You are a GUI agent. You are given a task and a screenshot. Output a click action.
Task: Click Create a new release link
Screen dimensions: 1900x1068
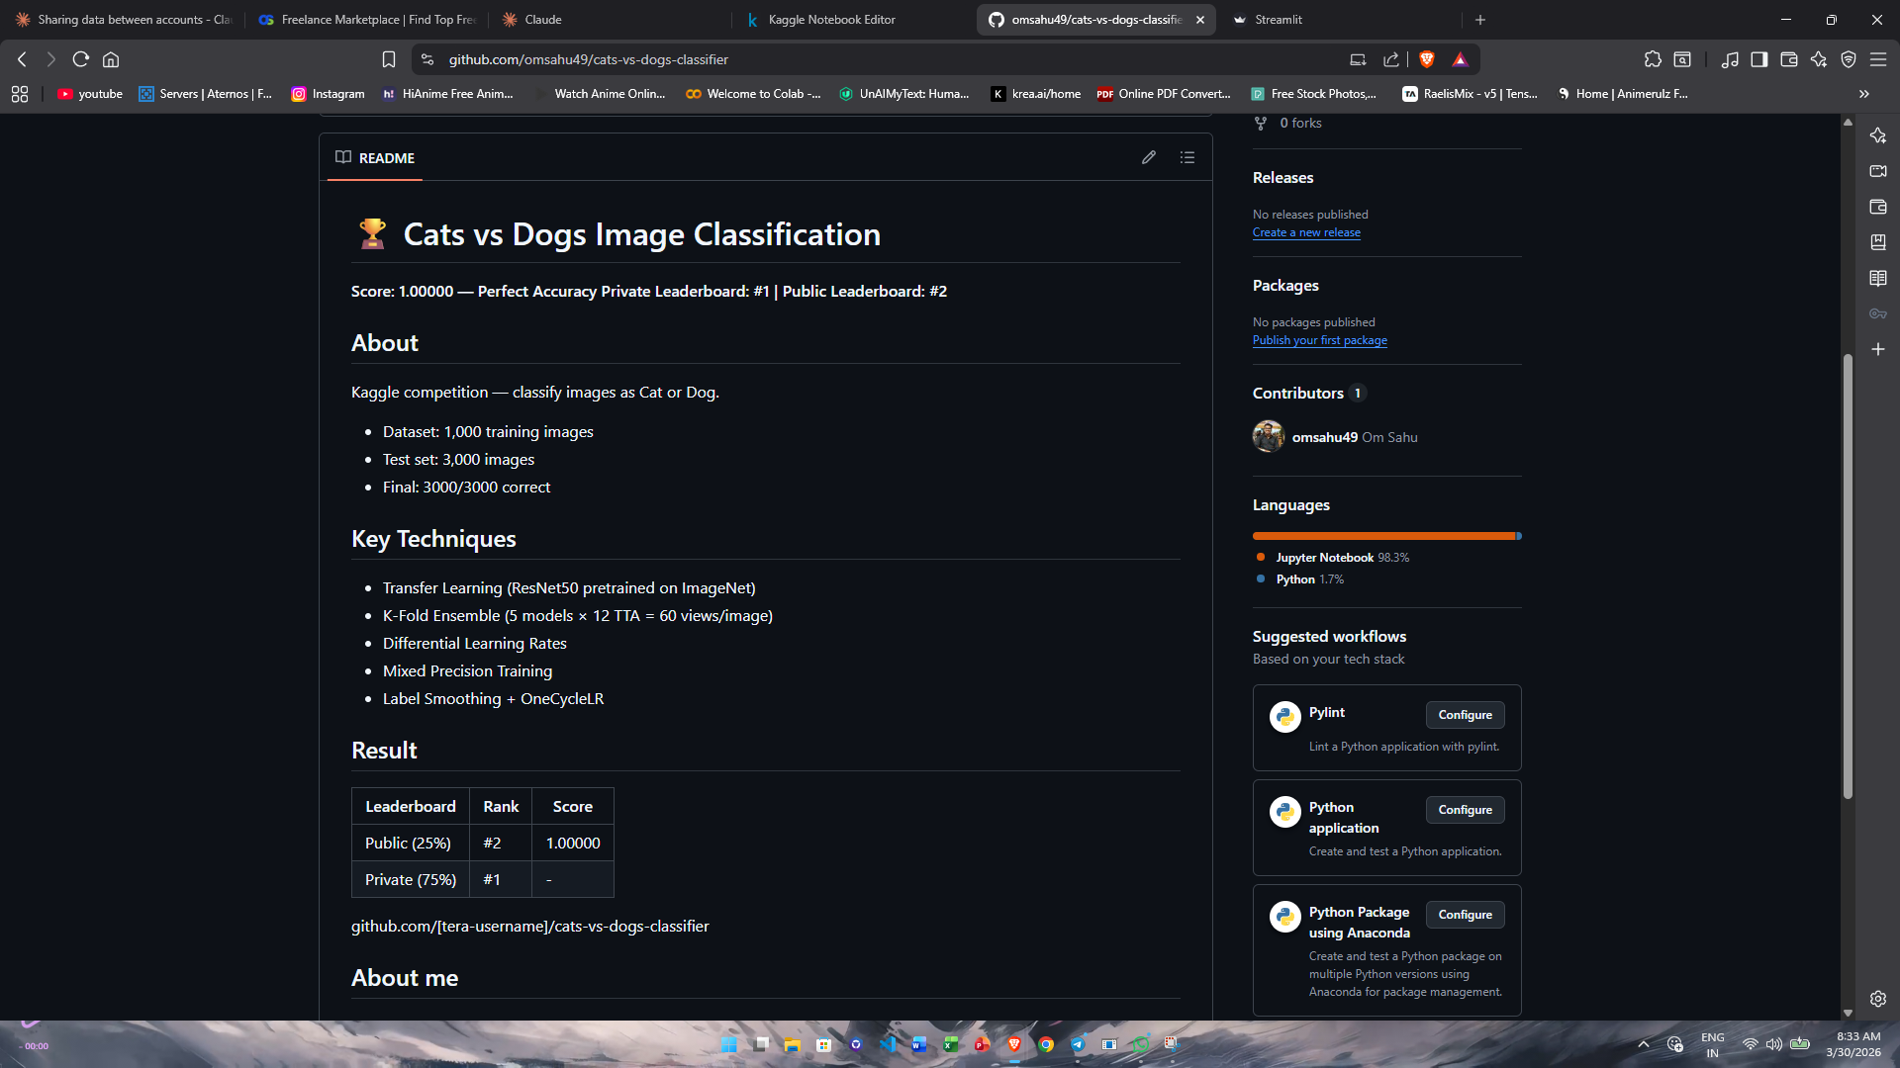click(x=1306, y=232)
